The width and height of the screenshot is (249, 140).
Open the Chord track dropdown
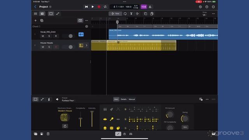[x=36, y=26]
